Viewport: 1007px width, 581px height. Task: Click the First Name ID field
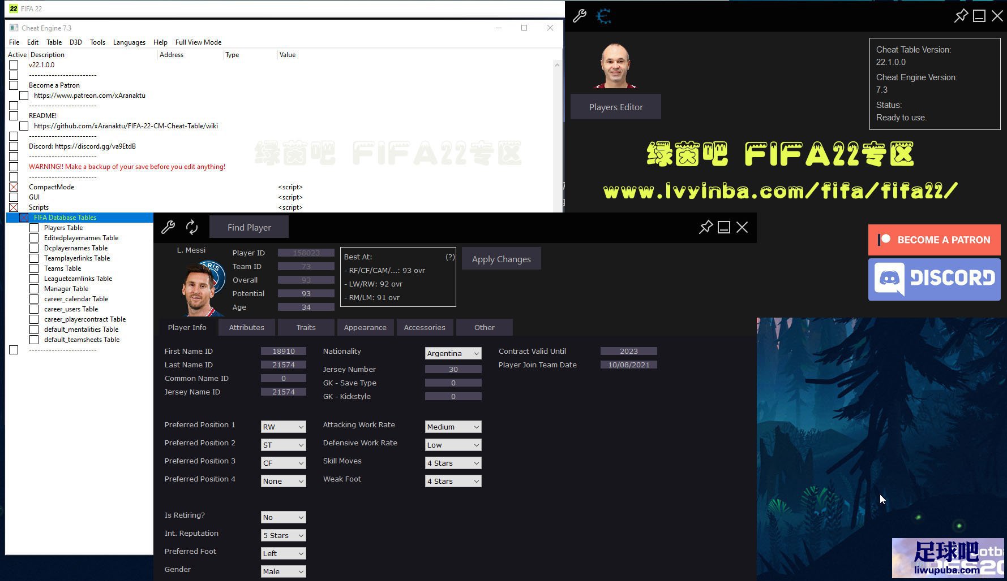tap(283, 351)
